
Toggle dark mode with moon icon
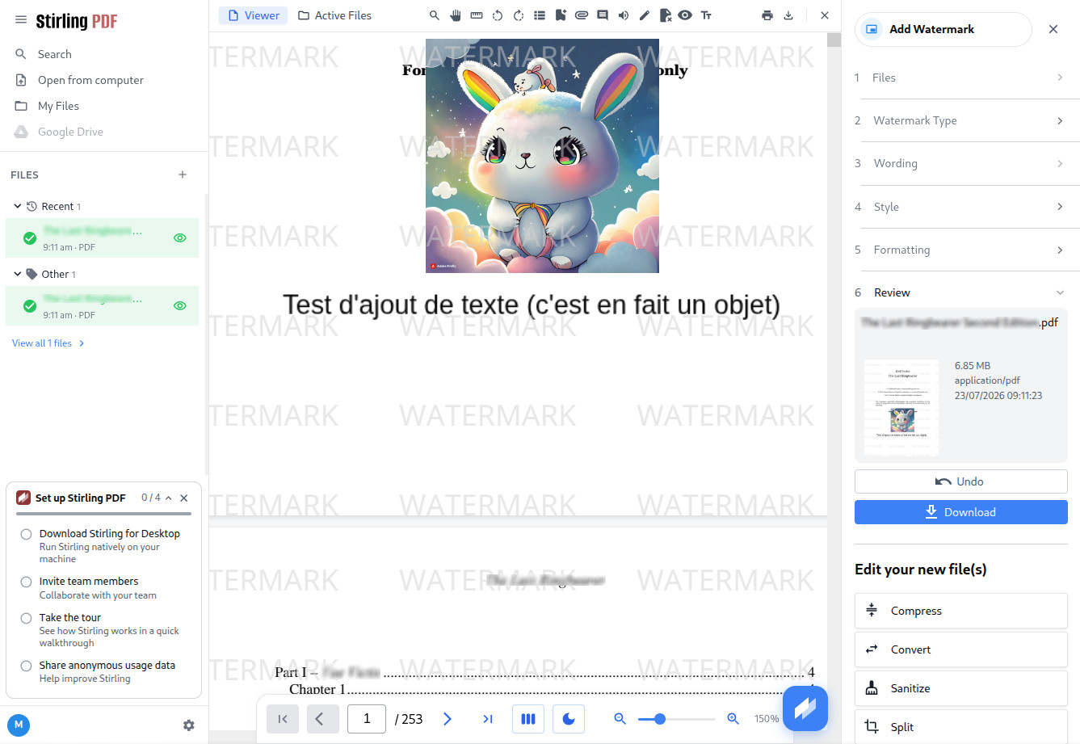[569, 719]
